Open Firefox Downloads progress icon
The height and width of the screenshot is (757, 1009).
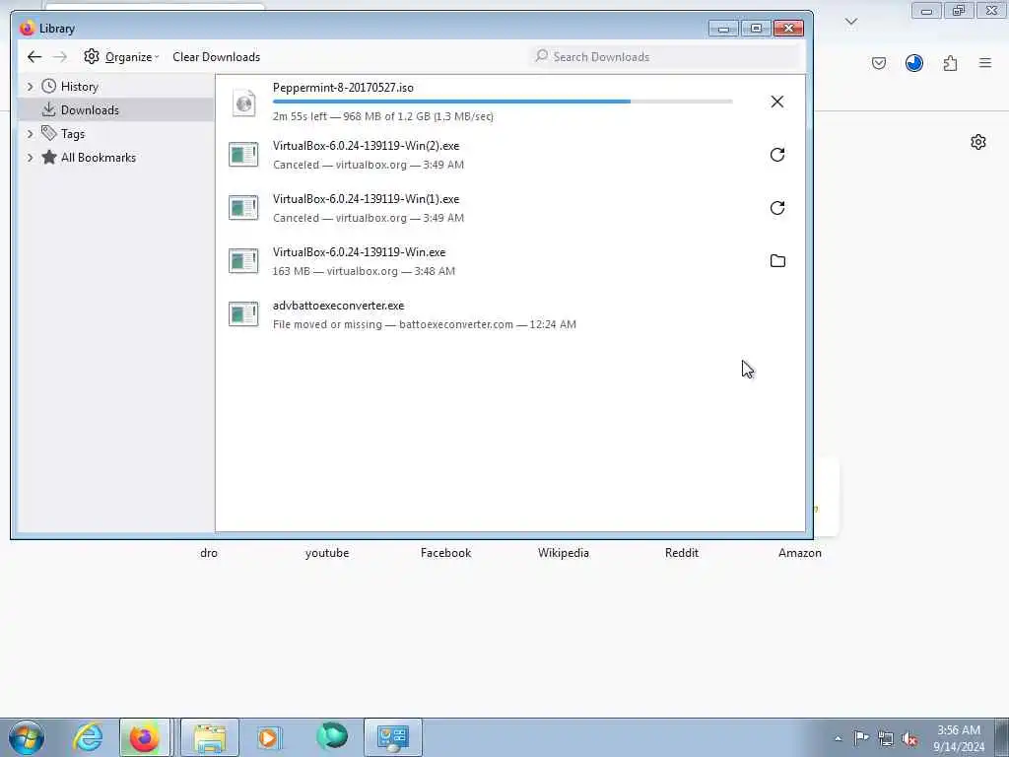click(913, 63)
